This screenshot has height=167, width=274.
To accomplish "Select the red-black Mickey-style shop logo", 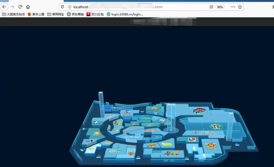I will [127, 112].
